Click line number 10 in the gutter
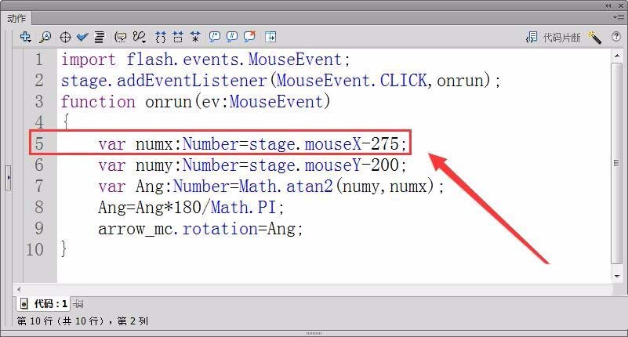This screenshot has width=628, height=337. point(34,250)
